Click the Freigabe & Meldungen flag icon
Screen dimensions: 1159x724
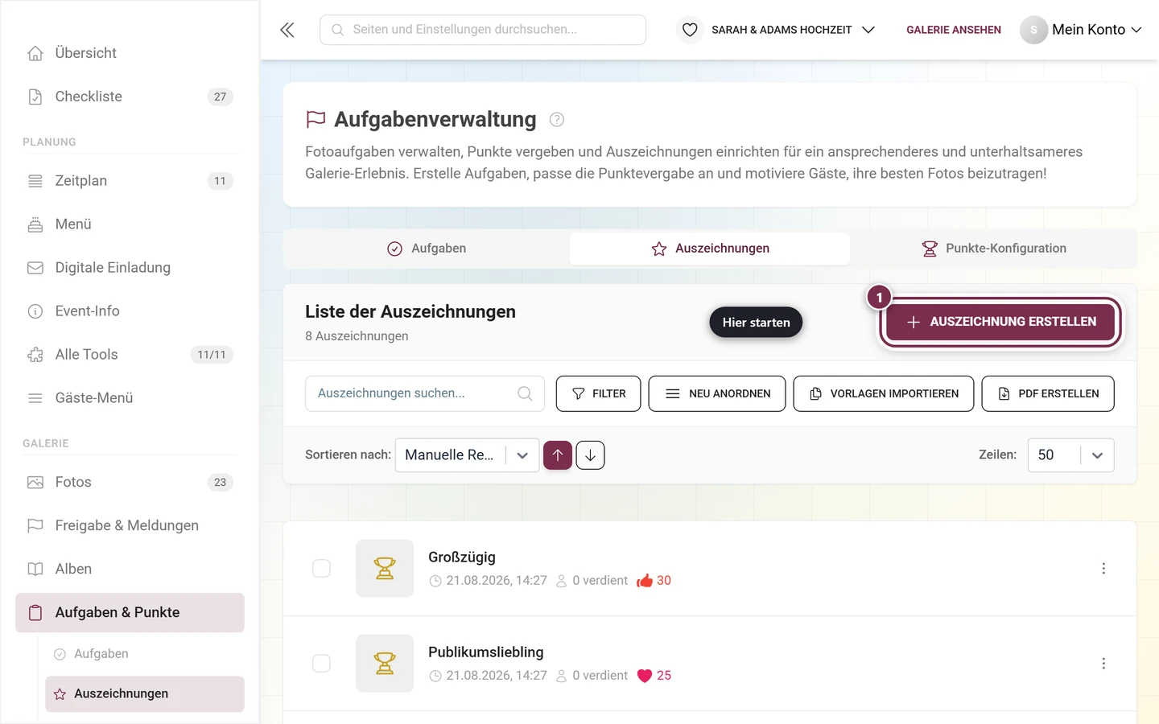[35, 526]
